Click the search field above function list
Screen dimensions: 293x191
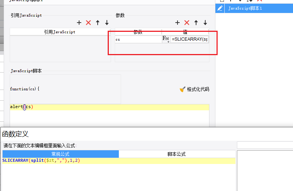point(265,145)
